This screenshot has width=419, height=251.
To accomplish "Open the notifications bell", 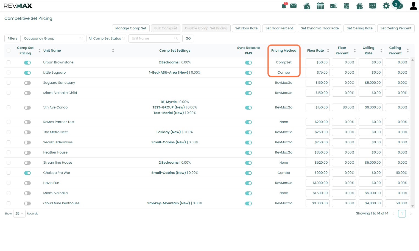I will [x=284, y=6].
